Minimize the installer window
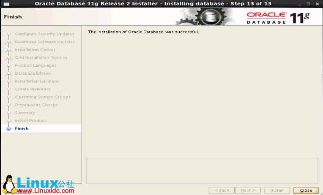 pos(301,4)
